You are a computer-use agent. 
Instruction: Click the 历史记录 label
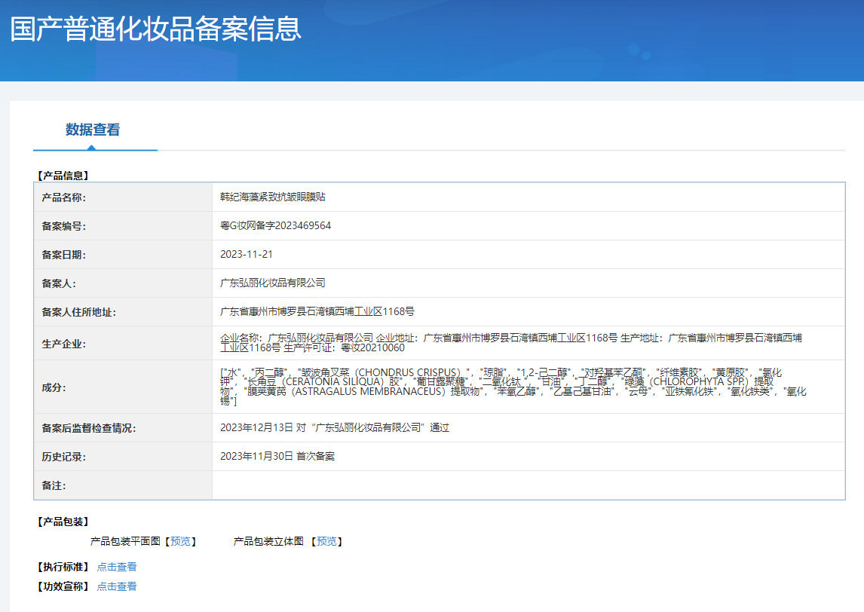tap(64, 457)
